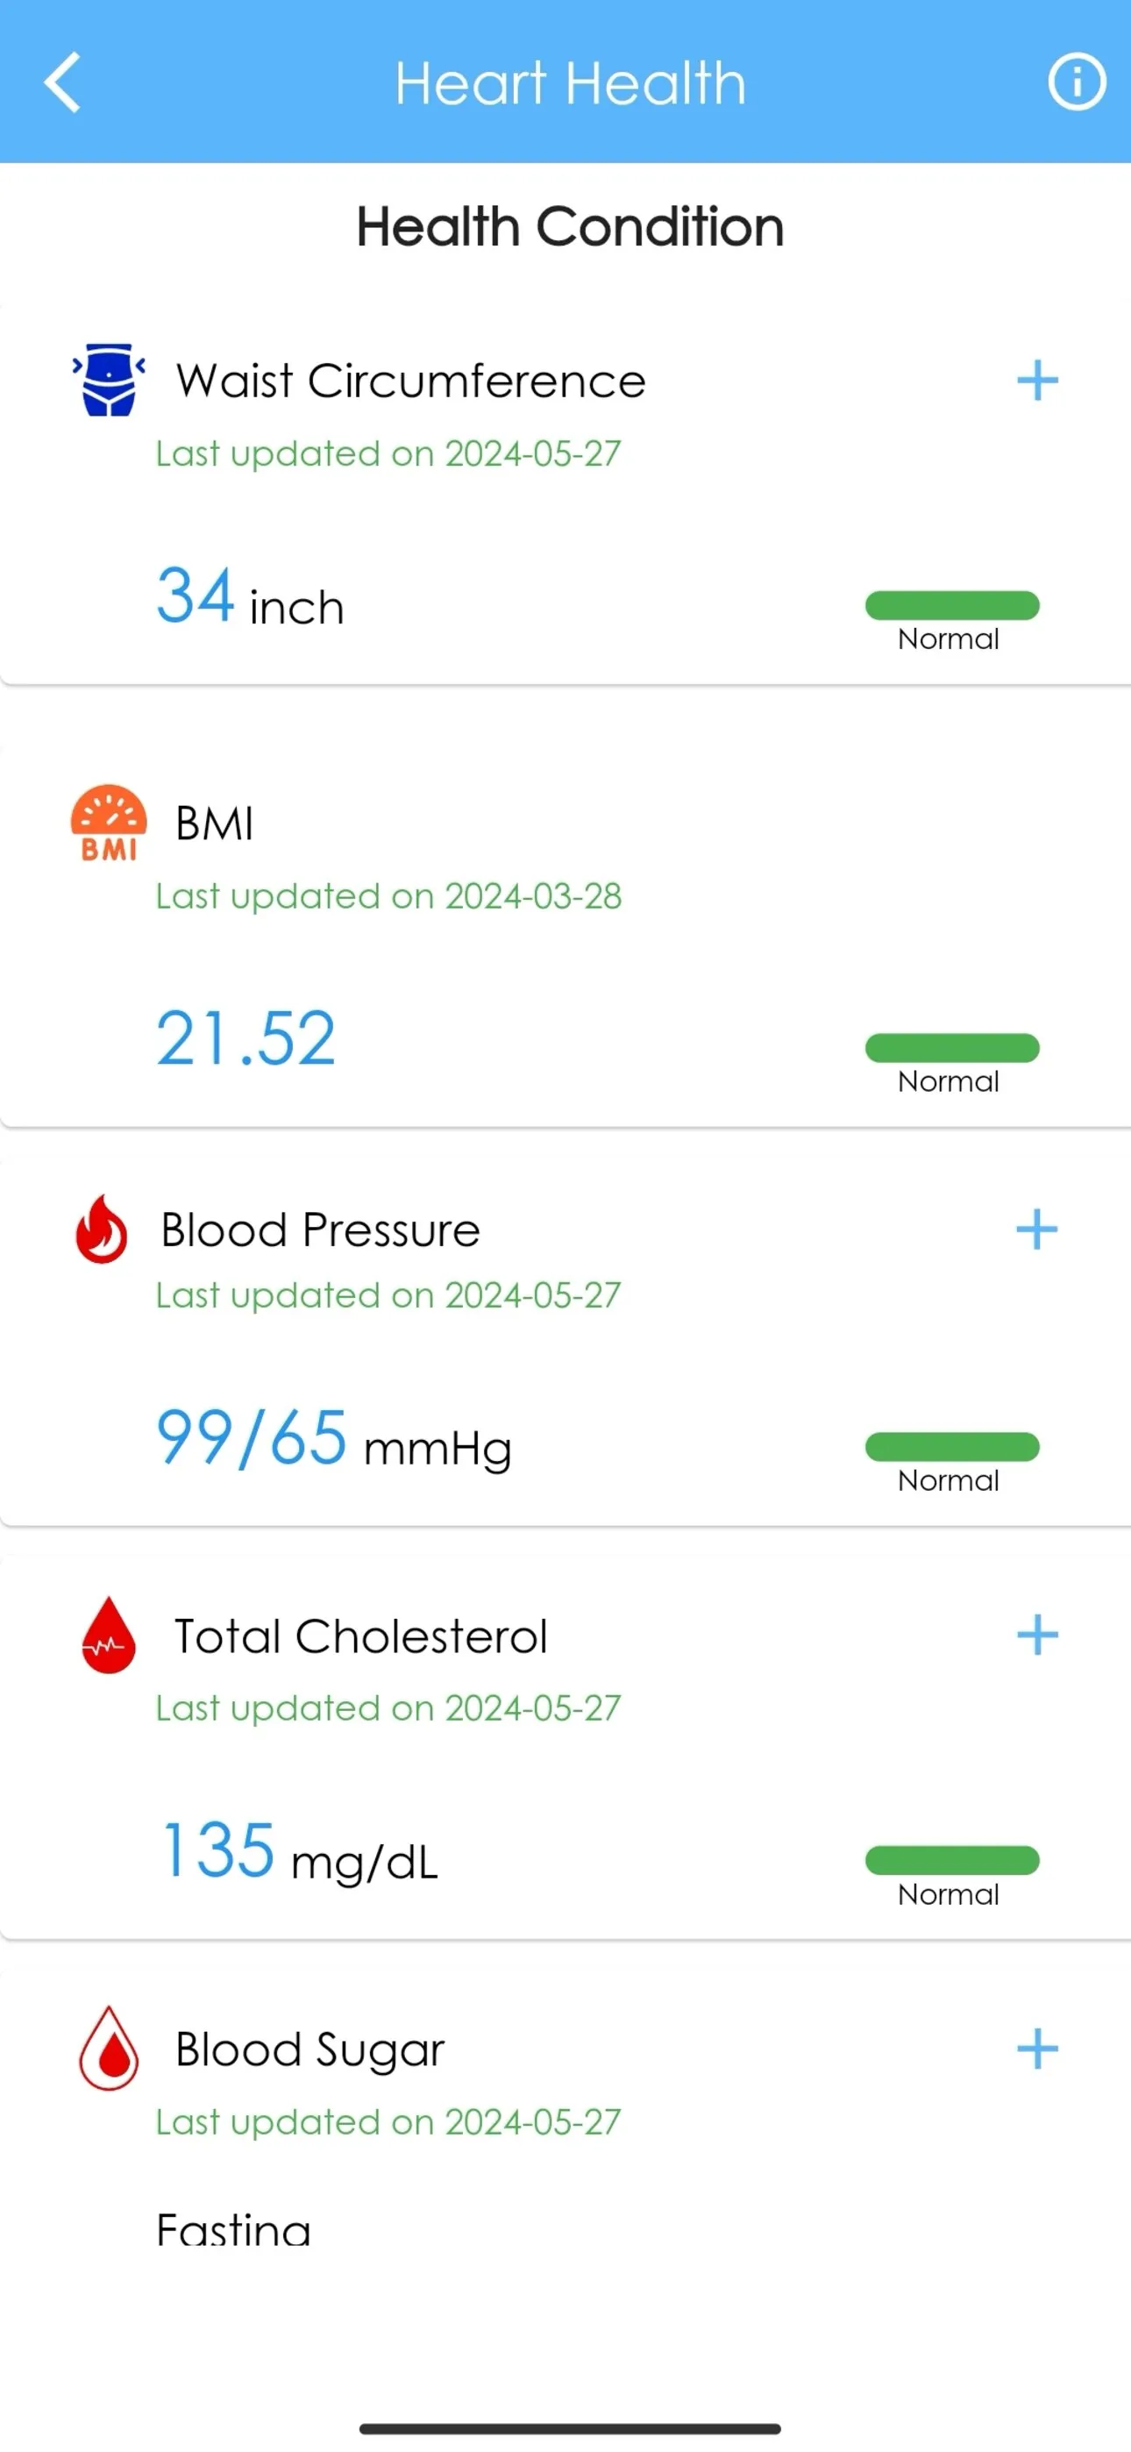
Task: Open the 34 inch waist value
Action: [x=251, y=595]
